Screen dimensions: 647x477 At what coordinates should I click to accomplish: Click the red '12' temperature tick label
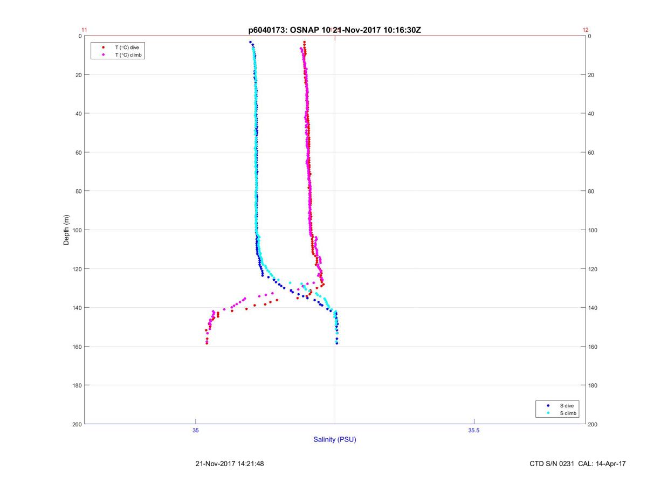(x=586, y=30)
